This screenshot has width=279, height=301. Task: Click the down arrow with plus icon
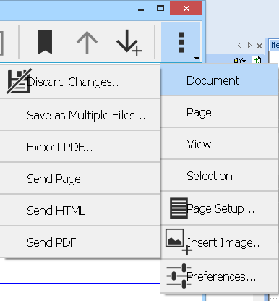[129, 43]
